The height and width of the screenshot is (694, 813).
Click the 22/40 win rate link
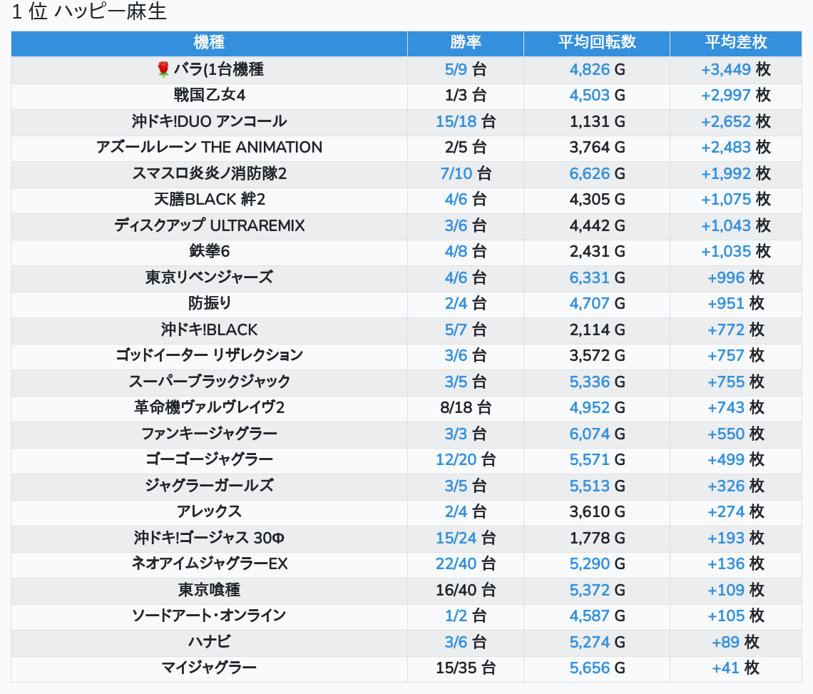[x=456, y=564]
